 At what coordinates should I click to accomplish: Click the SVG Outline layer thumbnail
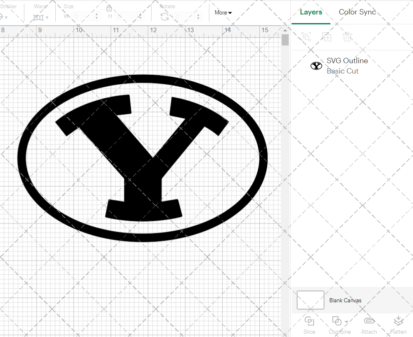[316, 65]
